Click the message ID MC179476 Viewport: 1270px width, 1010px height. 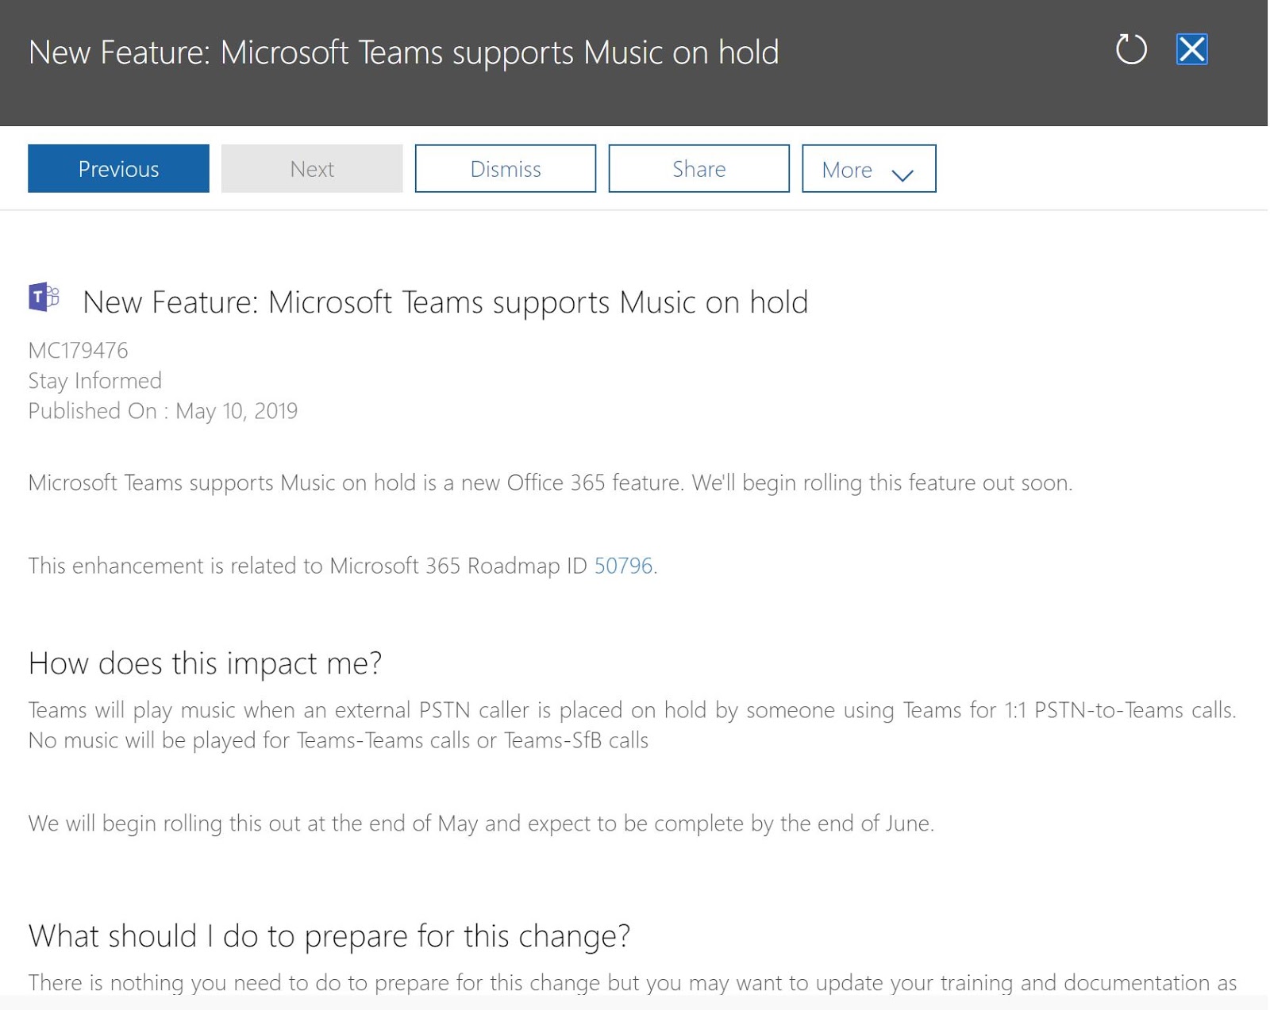tap(78, 349)
